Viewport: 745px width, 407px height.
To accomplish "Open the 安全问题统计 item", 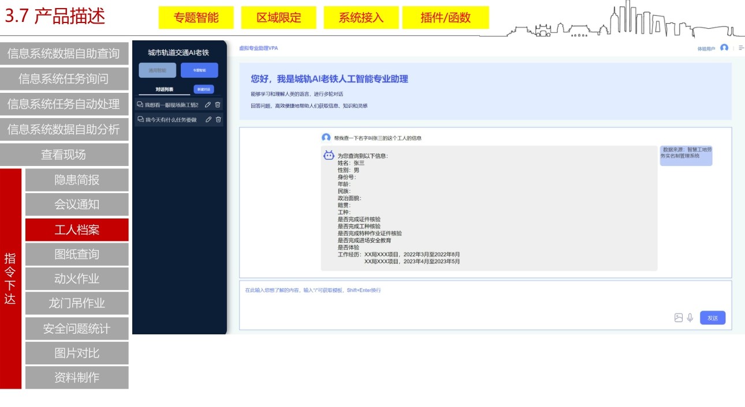I will (x=77, y=329).
